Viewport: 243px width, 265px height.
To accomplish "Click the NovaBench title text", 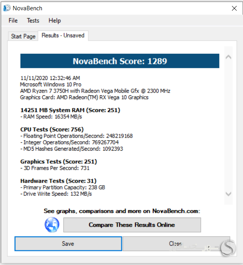I will coord(27,8).
